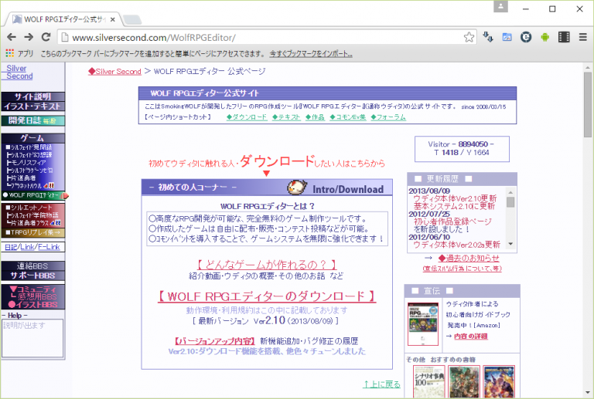
Task: Open the サポートBBS sidebar item
Action: point(32,276)
